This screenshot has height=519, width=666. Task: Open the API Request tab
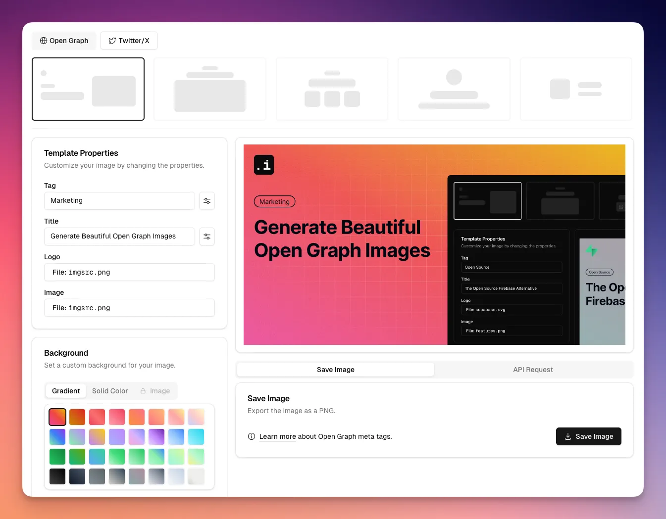click(534, 370)
